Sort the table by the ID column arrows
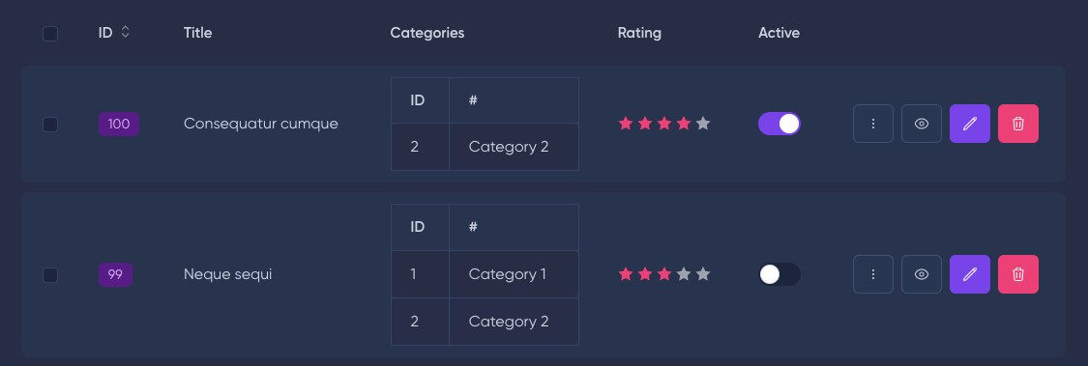Viewport: 1088px width, 366px height. [125, 32]
